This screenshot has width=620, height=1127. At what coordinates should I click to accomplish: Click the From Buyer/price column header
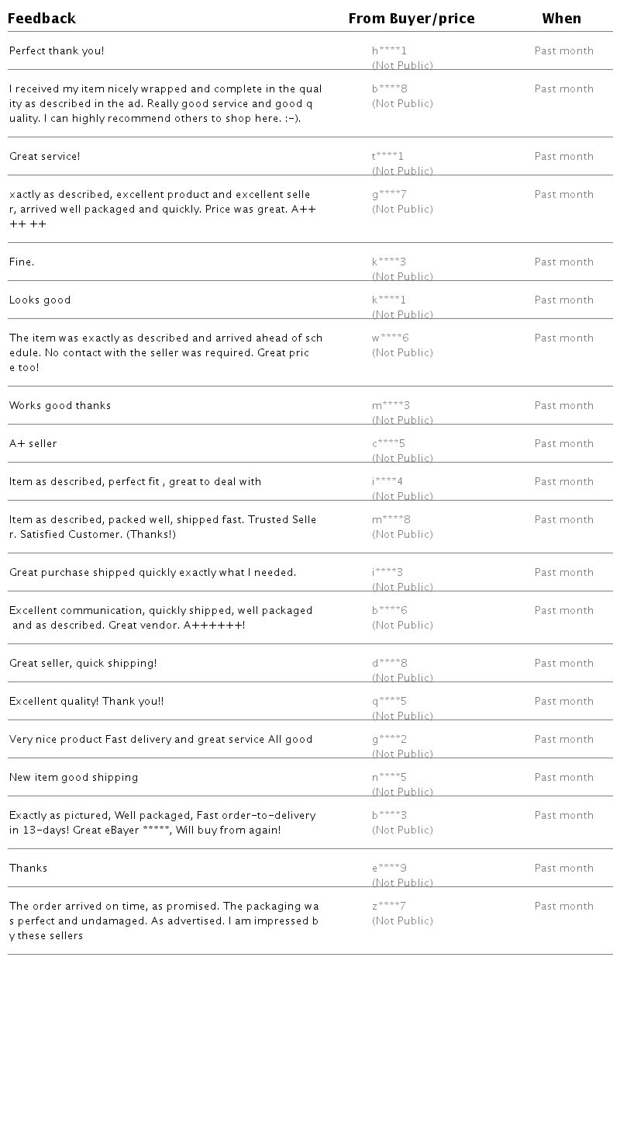click(x=412, y=19)
